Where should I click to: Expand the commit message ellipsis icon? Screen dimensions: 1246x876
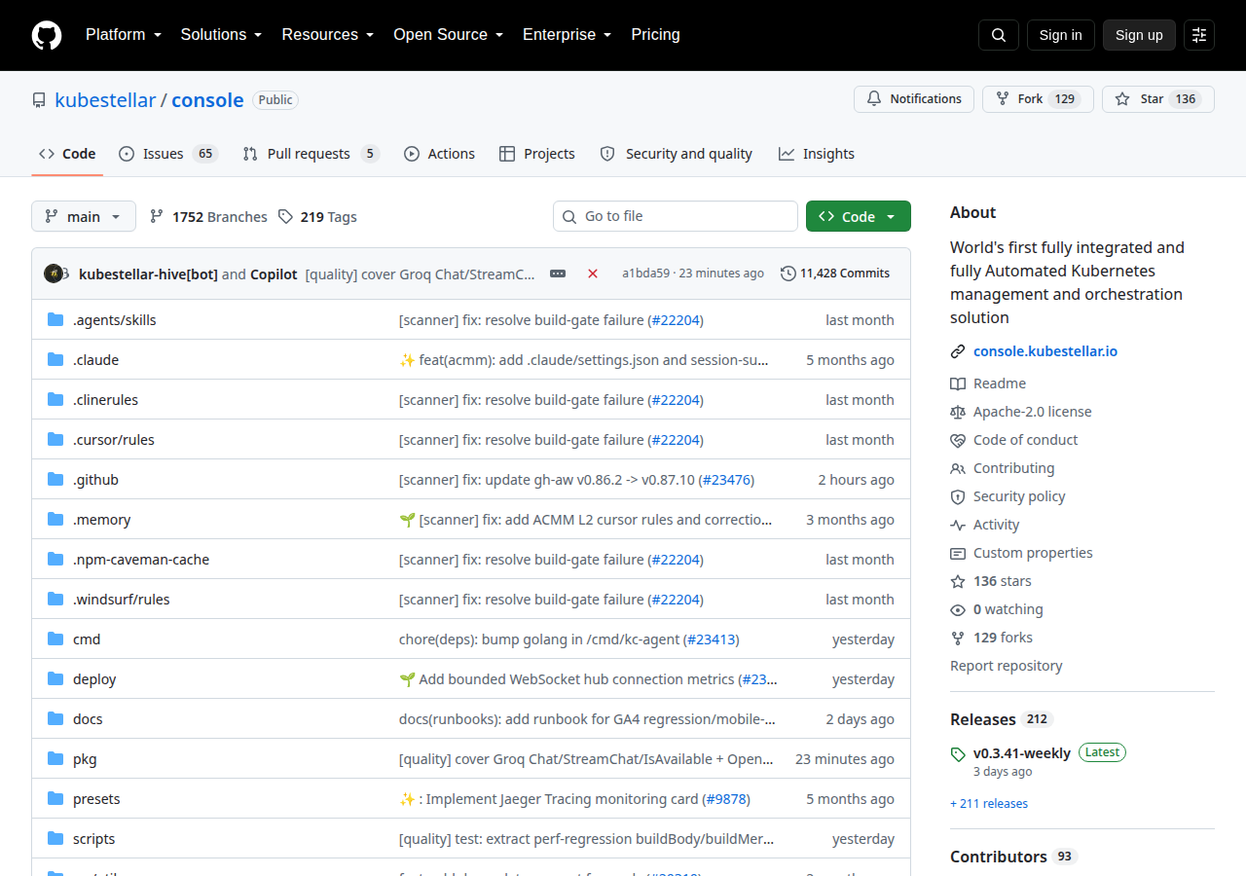click(558, 274)
